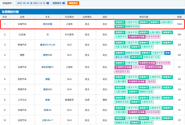Click 隐瞒相关信息 tag in 长安UNI-T row
Viewport: 185px width, 125px height.
pos(122,122)
